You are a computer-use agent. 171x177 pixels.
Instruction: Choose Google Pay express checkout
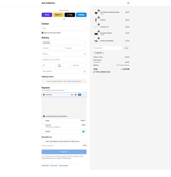tap(70, 15)
